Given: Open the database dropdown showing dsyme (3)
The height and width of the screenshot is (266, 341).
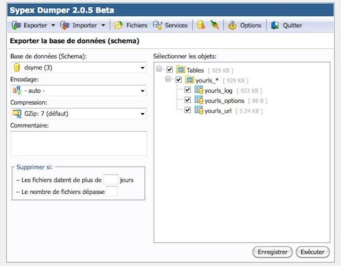Looking at the screenshot, I should click(x=79, y=68).
